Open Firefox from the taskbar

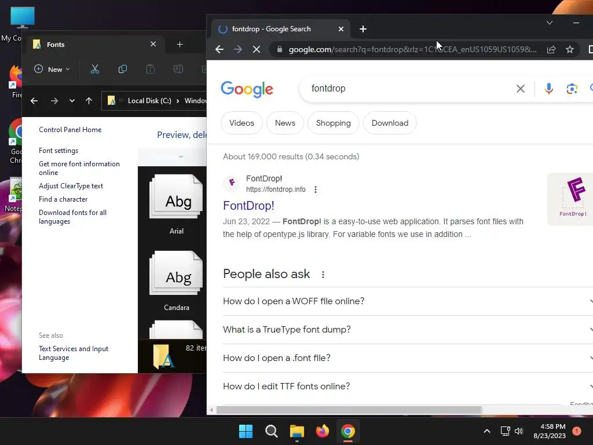coord(322,431)
